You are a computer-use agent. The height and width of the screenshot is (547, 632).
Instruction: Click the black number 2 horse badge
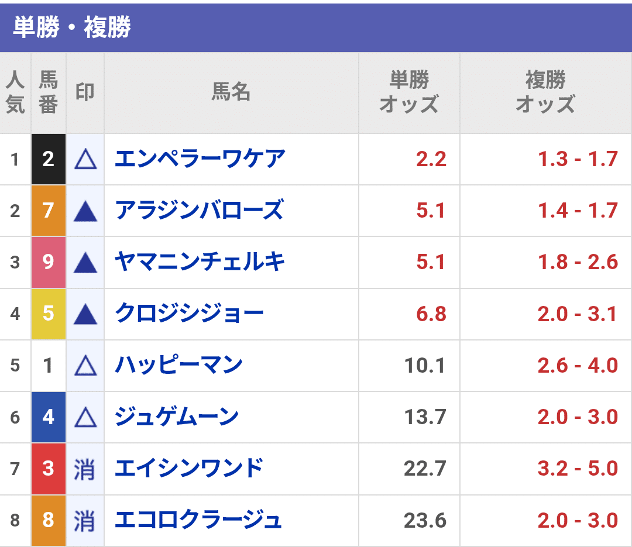(x=49, y=159)
